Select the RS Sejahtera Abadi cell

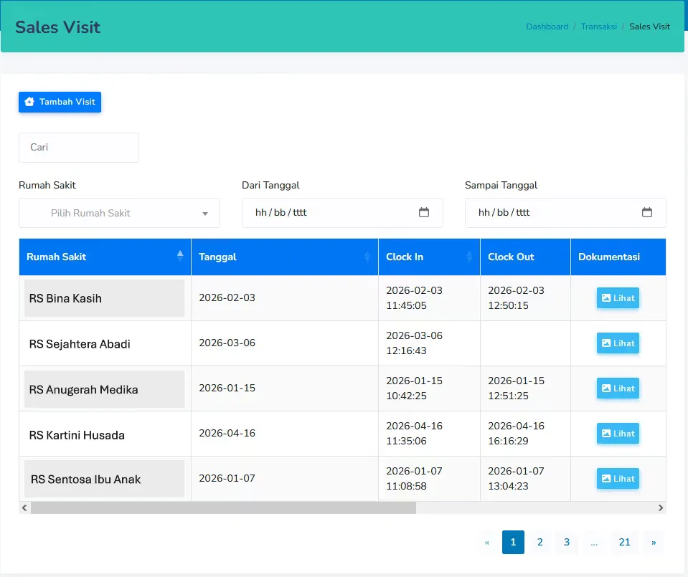[x=105, y=344]
